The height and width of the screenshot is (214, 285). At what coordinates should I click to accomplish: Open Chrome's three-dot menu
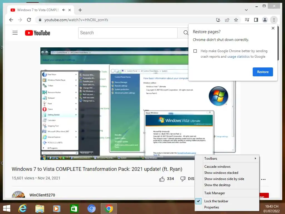(x=274, y=20)
